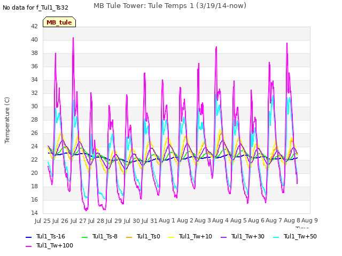
Task: Click the 20 y-axis tick label
Action: [34, 173]
